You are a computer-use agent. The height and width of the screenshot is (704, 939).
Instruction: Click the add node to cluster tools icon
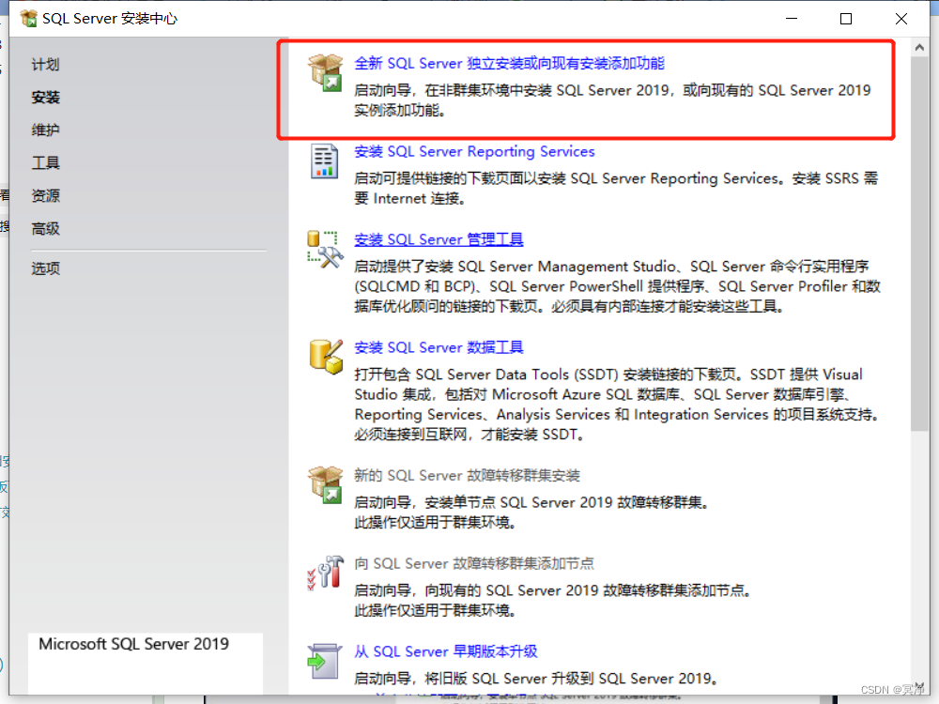tap(325, 573)
